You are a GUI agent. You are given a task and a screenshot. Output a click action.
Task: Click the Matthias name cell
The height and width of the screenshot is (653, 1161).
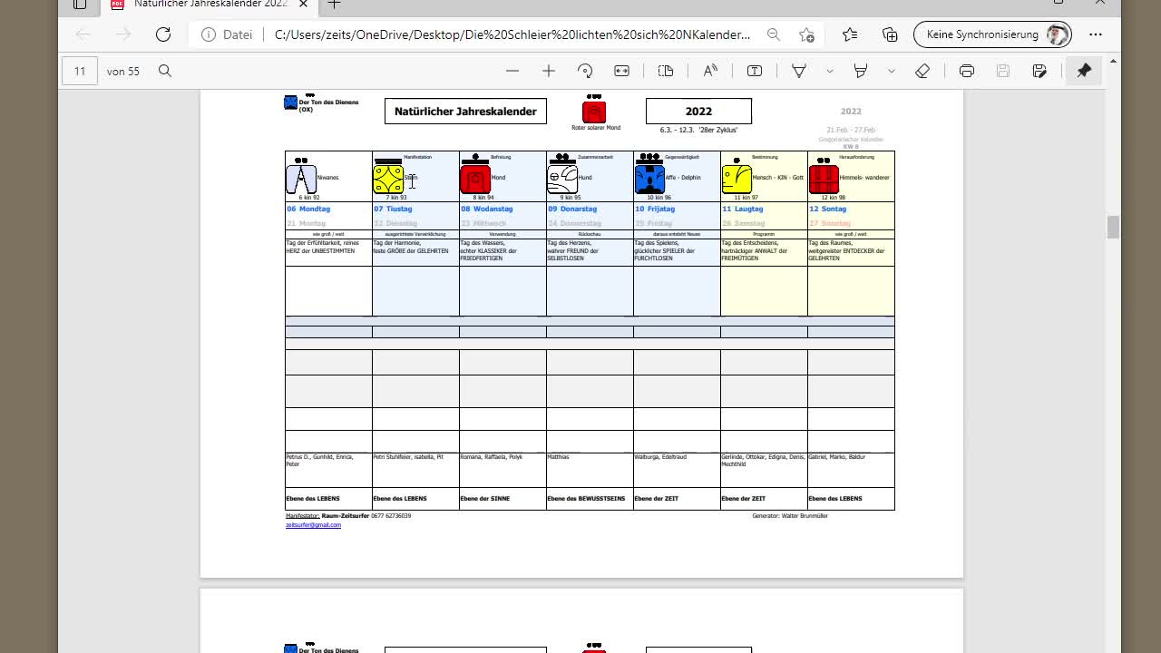pos(590,470)
